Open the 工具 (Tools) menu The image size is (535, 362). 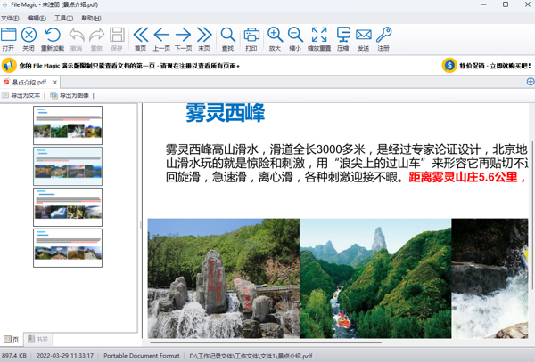pyautogui.click(x=63, y=18)
